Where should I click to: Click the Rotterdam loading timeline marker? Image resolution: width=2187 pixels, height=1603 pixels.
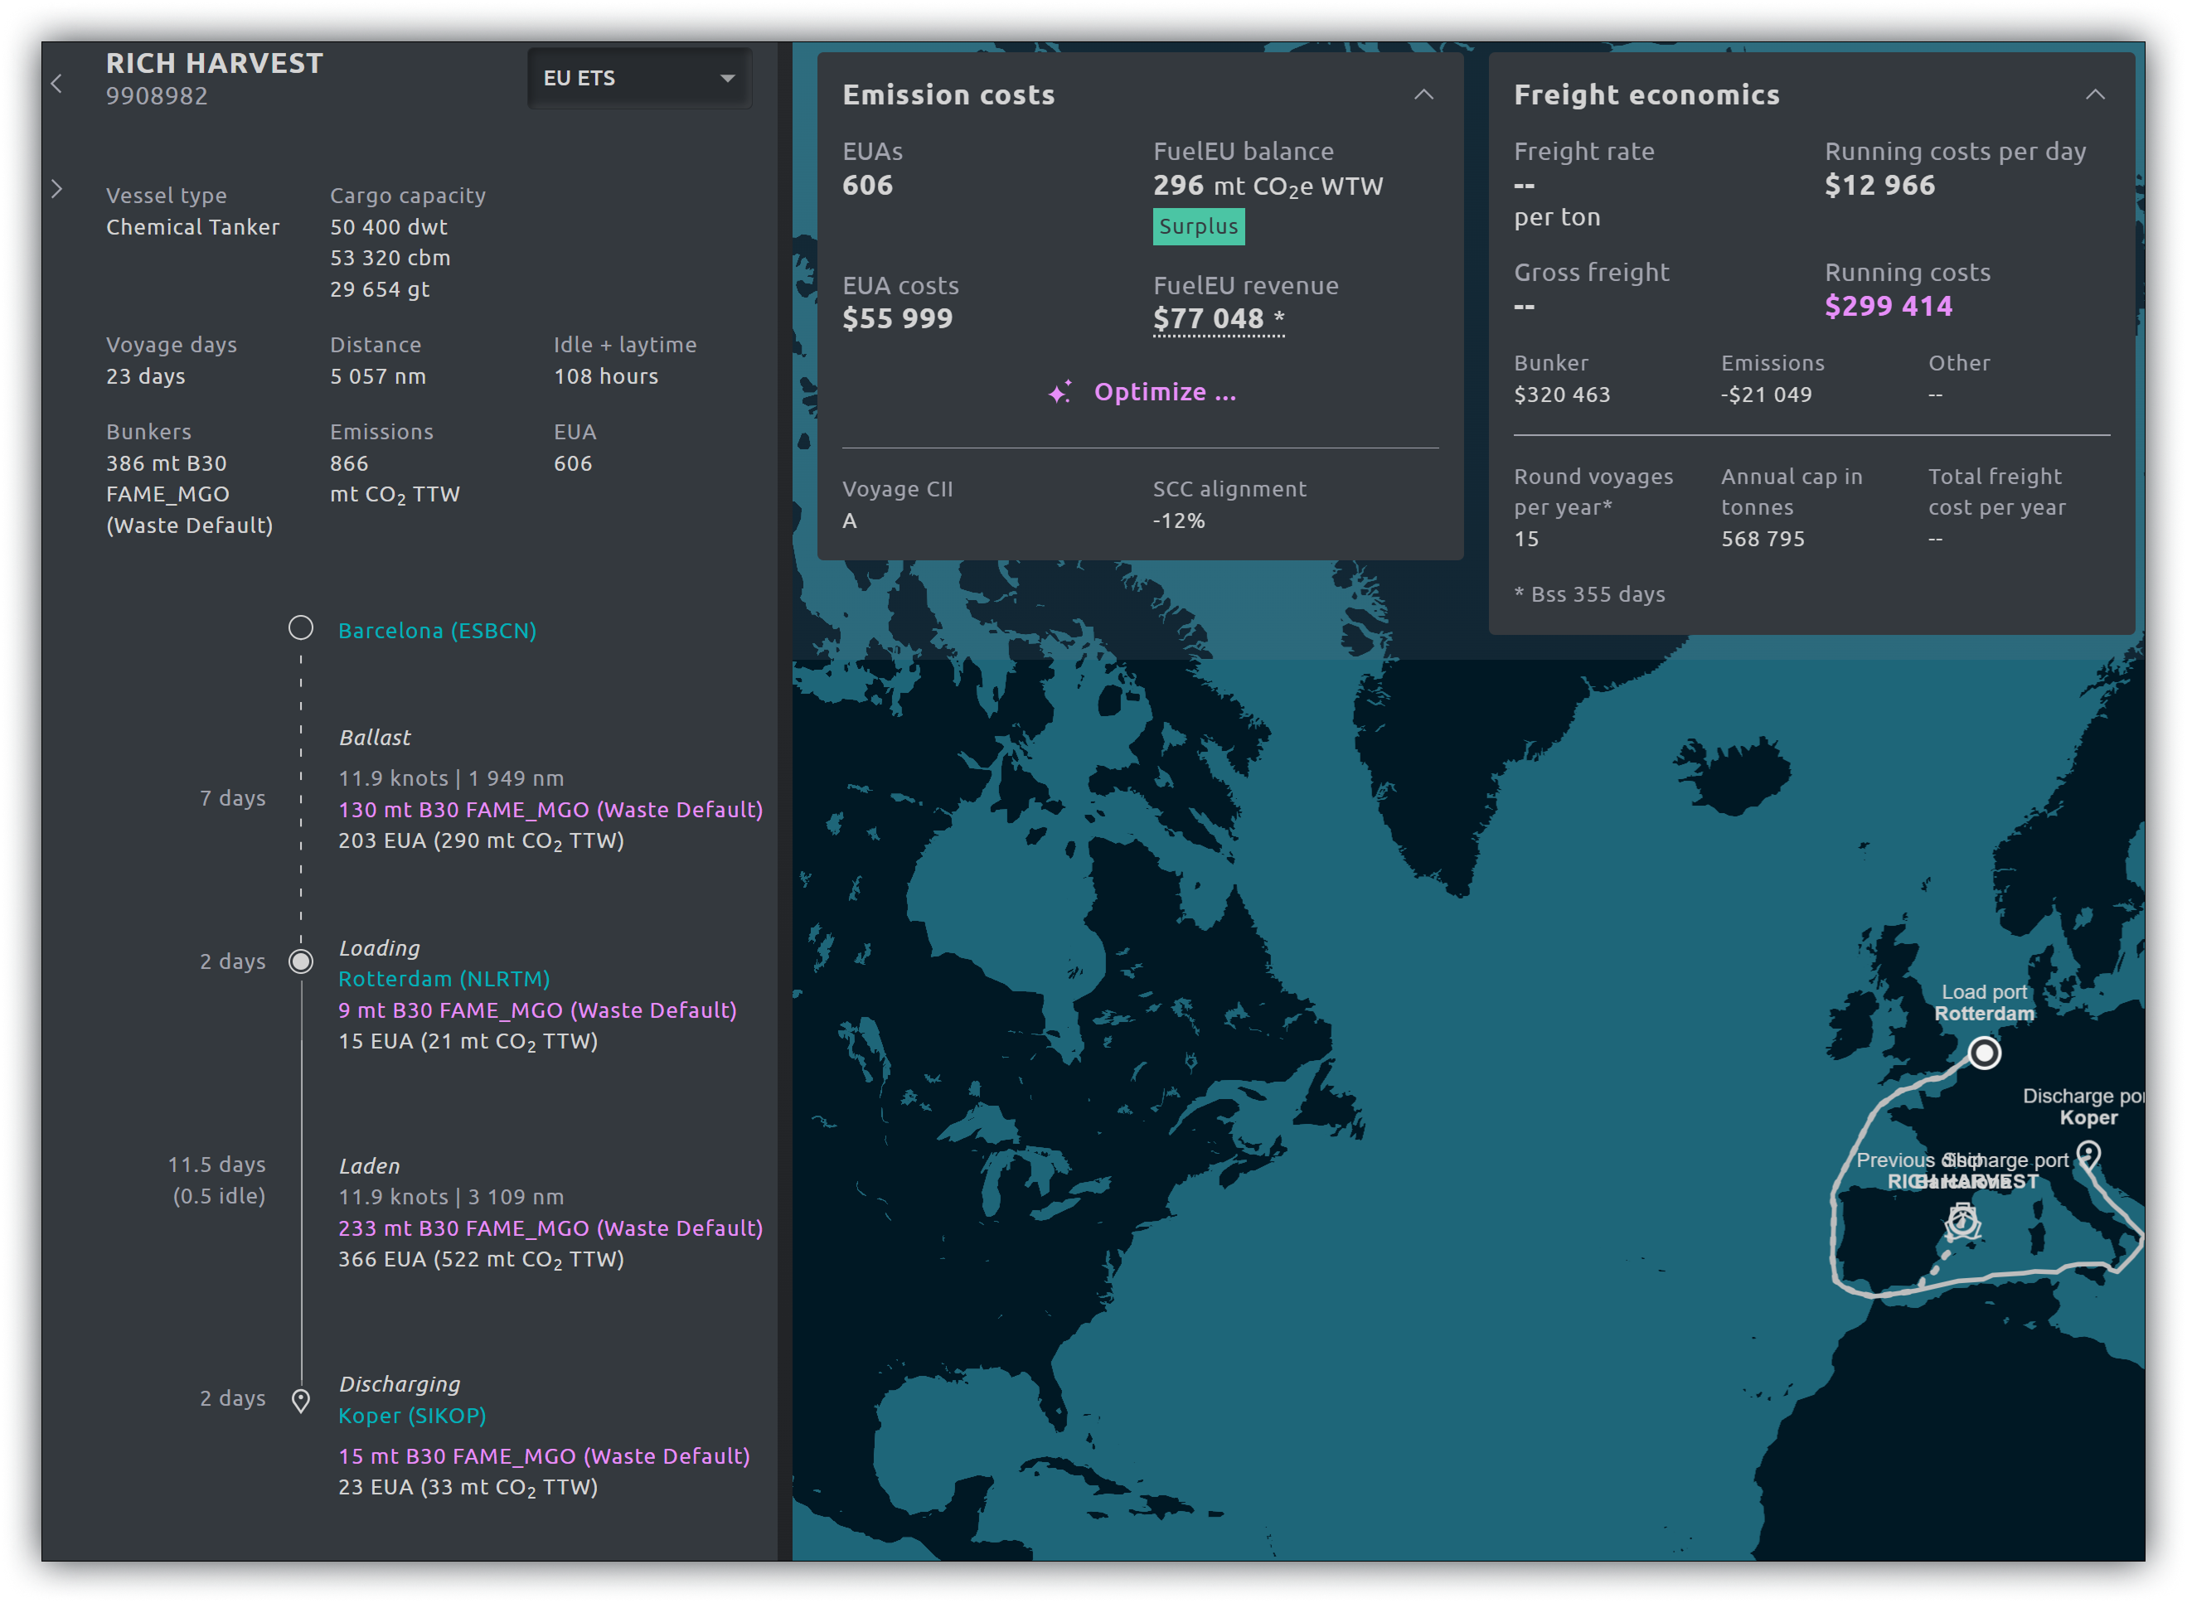(x=301, y=961)
